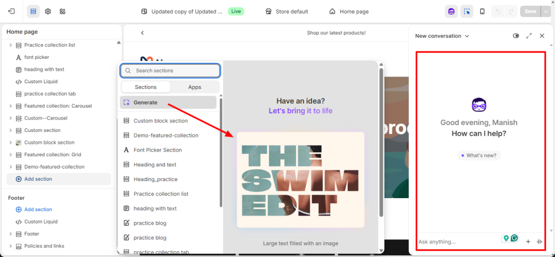Select the Sections tab
The image size is (555, 257).
pyautogui.click(x=146, y=87)
